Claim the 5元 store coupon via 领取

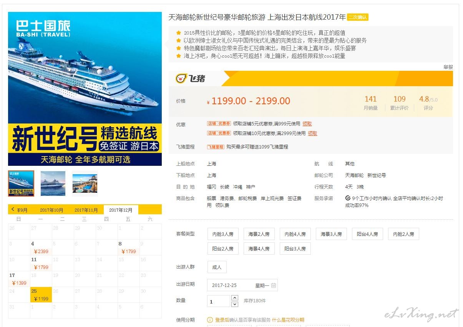(x=307, y=124)
